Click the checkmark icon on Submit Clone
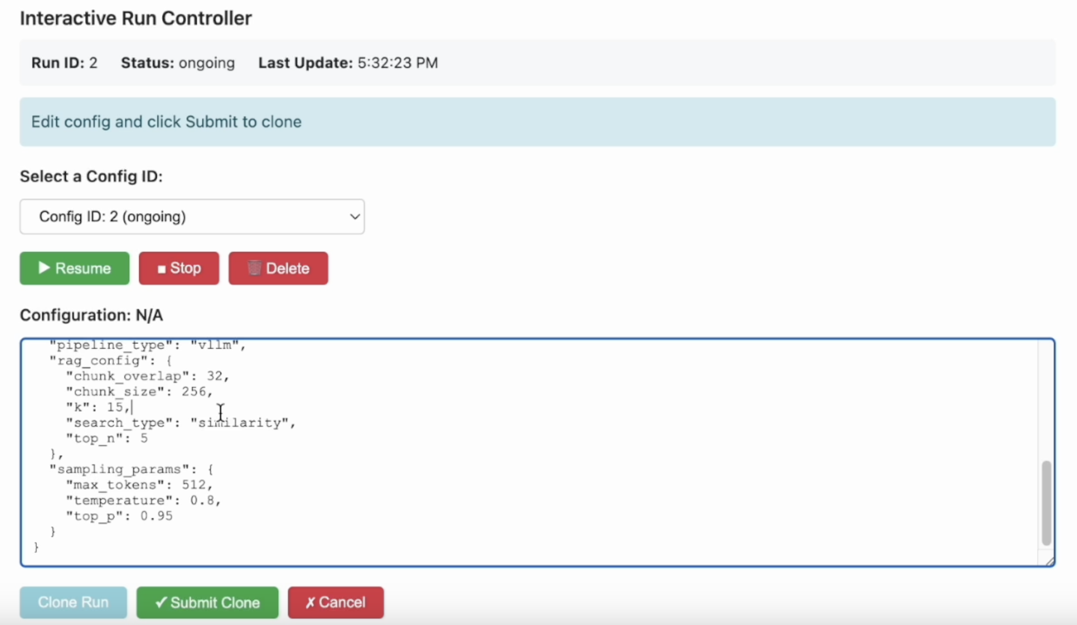Viewport: 1077px width, 625px height. coord(161,602)
